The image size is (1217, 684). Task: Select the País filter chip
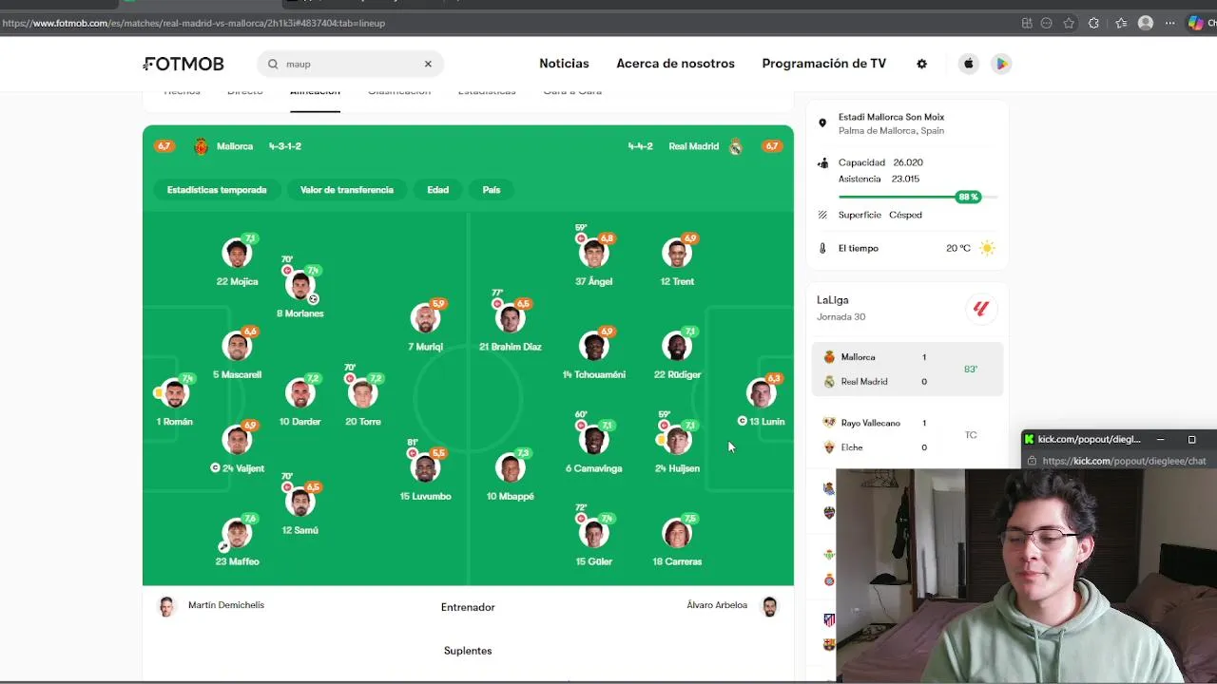(491, 190)
